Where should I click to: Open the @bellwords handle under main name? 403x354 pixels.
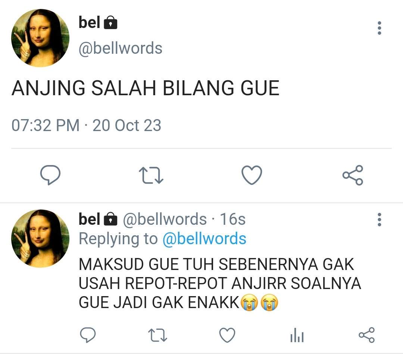(121, 48)
